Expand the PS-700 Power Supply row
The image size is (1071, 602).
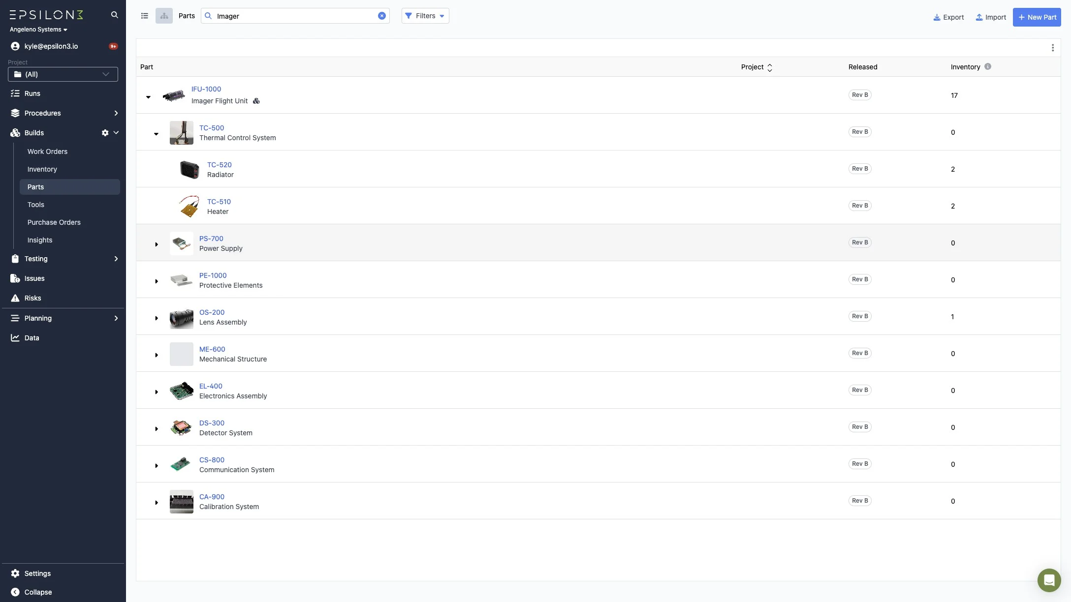click(156, 244)
